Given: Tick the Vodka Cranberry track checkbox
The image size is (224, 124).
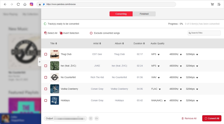Looking at the screenshot, I should (x=46, y=89).
